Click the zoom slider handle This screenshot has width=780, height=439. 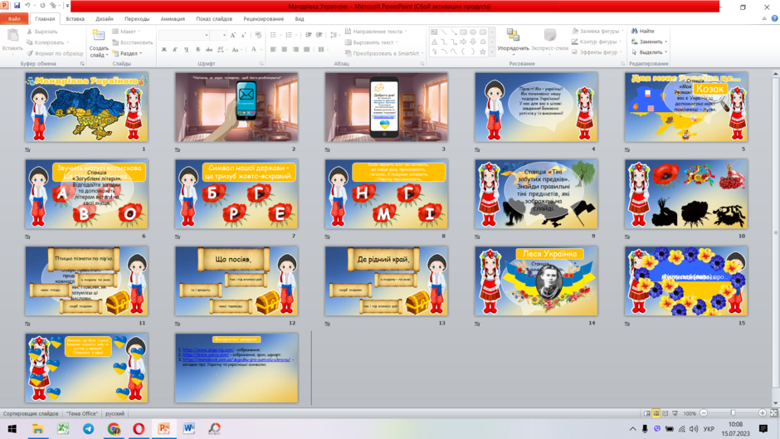pos(733,413)
